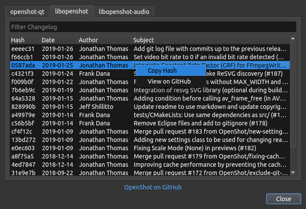Sort by the Subject column header
This screenshot has width=306, height=209.
click(x=210, y=40)
